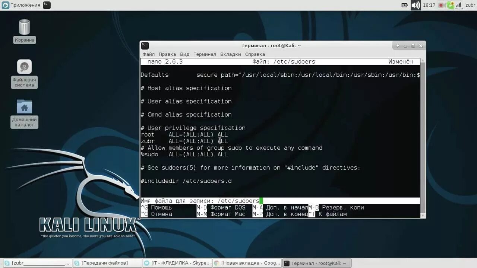477x268 pixels.
Task: Click the %sudo ALL=(ALL:ALL) ALL line
Action: point(184,154)
